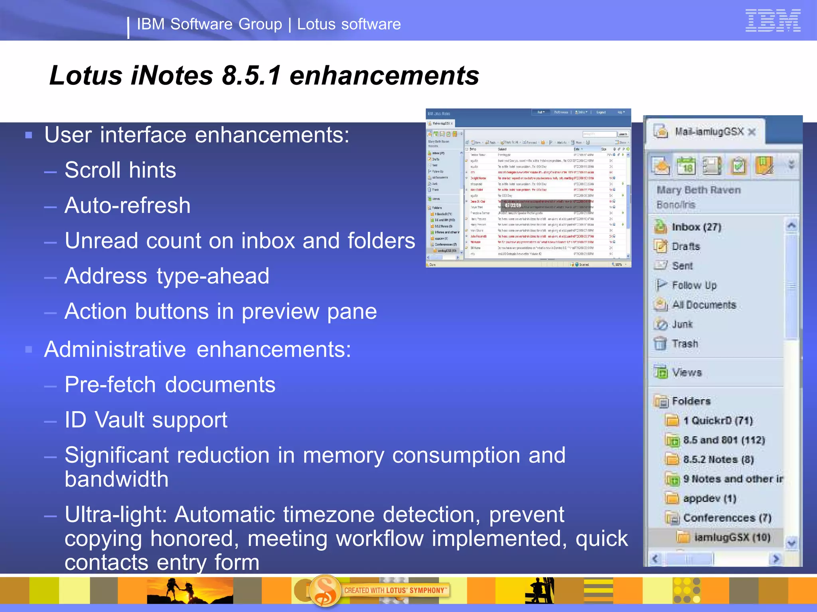The image size is (817, 612).
Task: Open the Show dropdown in message toolbar
Action: point(622,142)
